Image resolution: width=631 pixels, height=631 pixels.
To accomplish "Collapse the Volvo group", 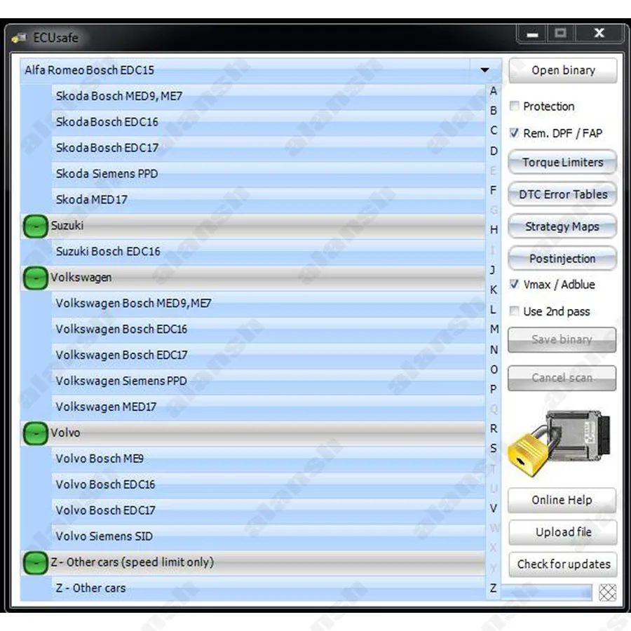I will (x=36, y=433).
